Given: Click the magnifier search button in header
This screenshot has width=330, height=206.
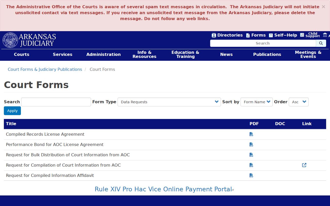Looking at the screenshot, I should 321,43.
